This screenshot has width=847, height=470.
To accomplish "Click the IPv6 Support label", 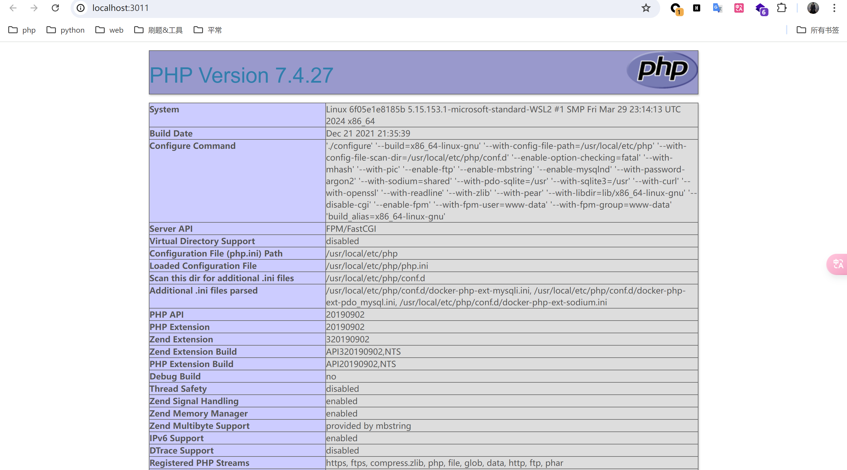I will pyautogui.click(x=176, y=438).
